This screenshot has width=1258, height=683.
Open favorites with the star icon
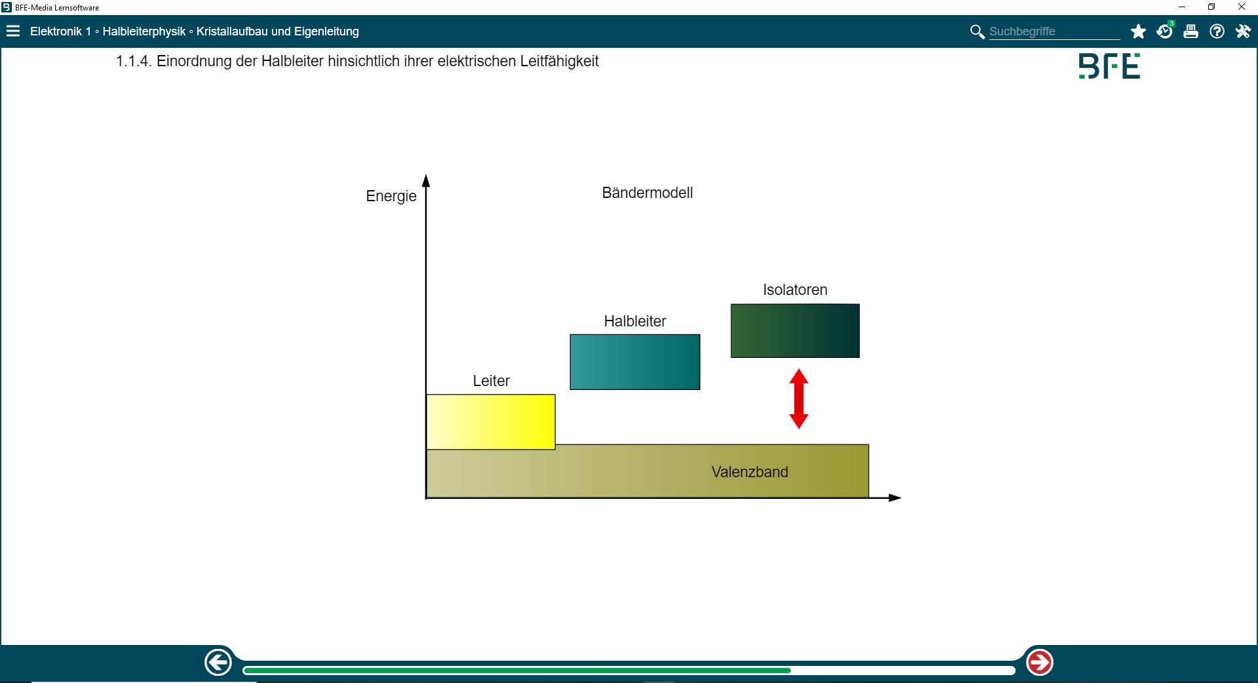(1138, 31)
